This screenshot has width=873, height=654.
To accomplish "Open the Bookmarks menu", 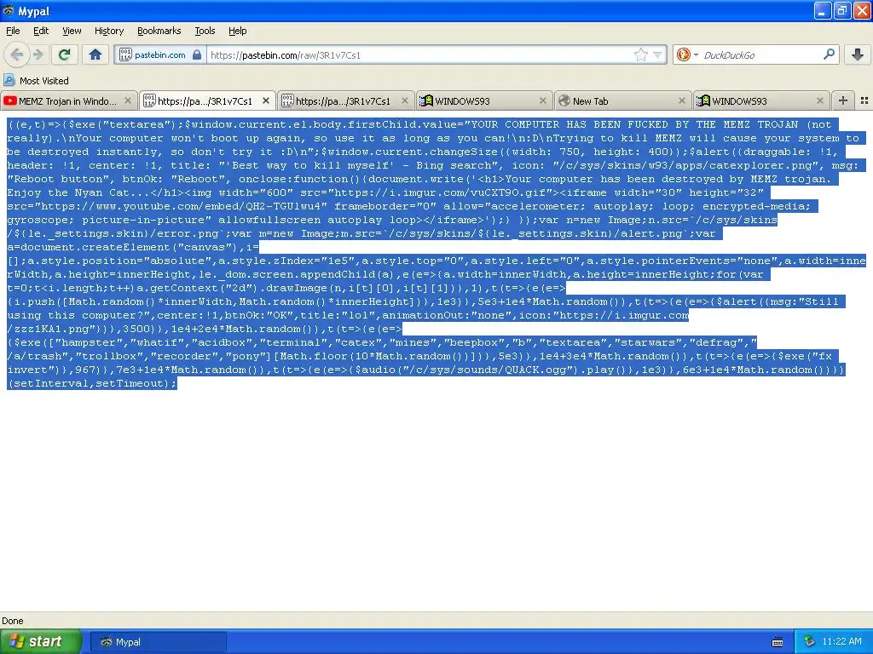I will [x=159, y=32].
